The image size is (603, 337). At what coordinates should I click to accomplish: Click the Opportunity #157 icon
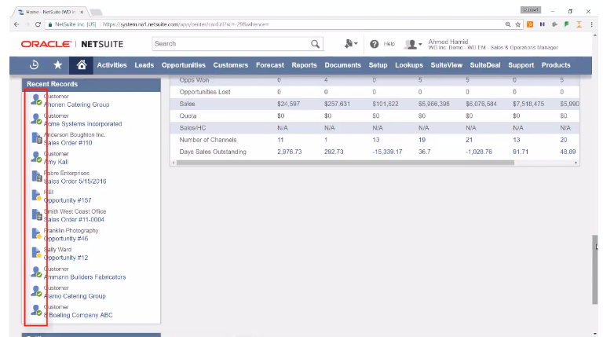click(x=36, y=196)
